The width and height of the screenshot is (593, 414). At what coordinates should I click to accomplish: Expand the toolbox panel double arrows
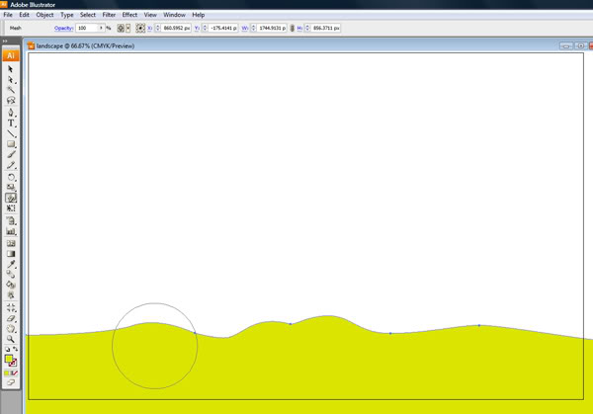(x=5, y=41)
